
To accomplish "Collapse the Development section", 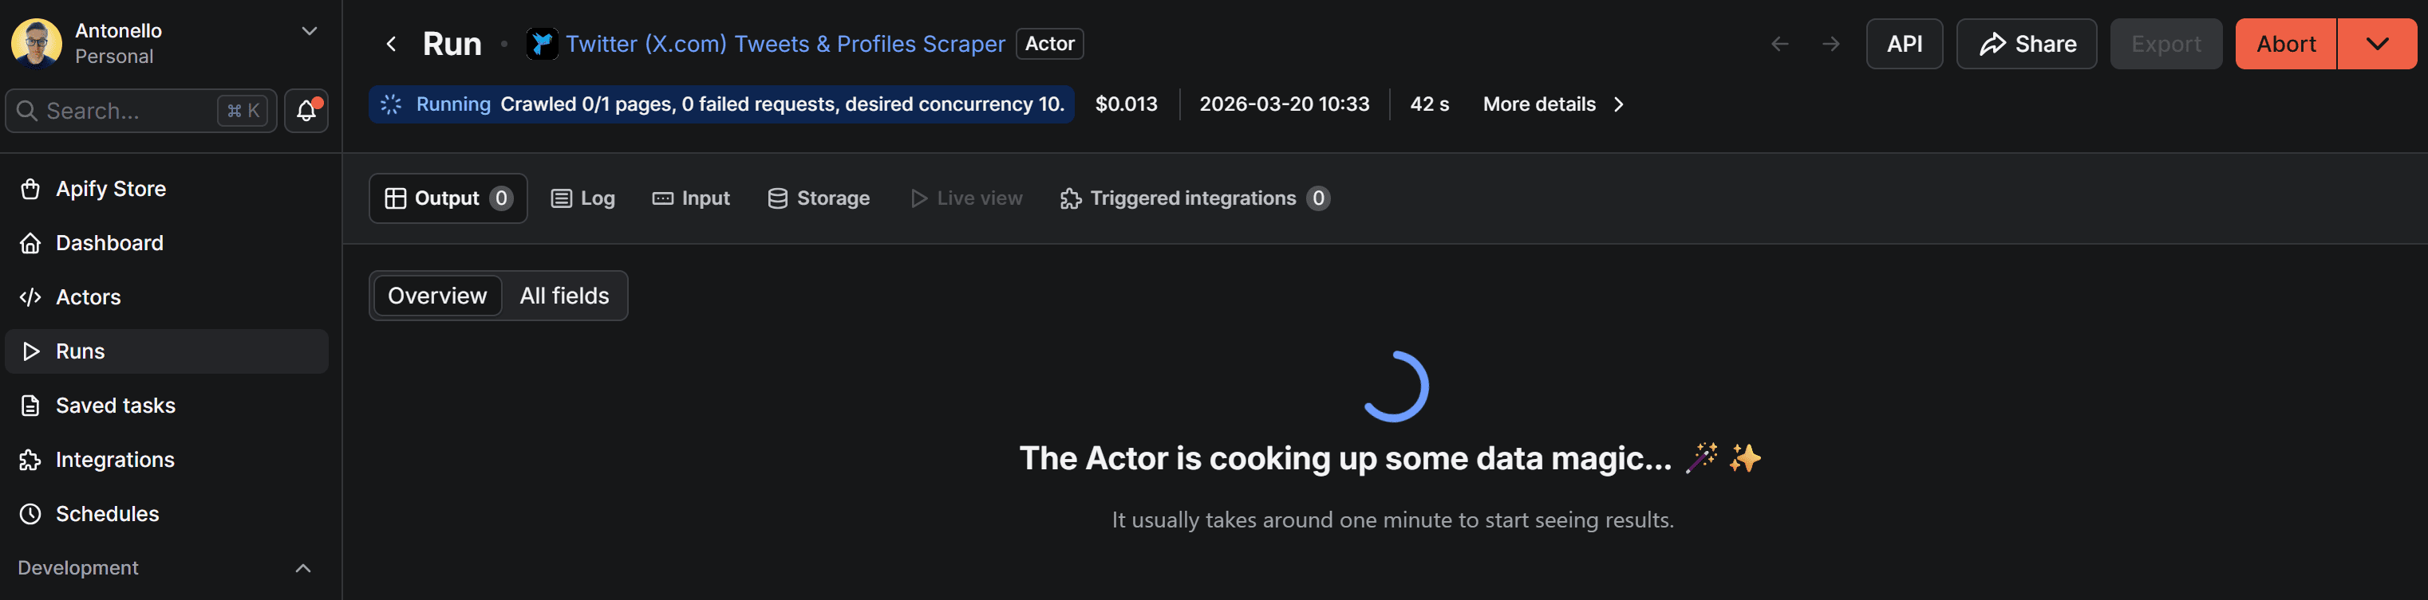I will [302, 567].
